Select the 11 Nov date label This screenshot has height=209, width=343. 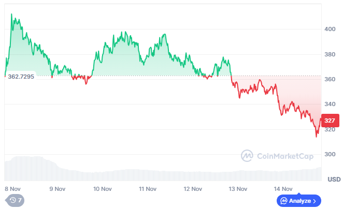pyautogui.click(x=148, y=189)
